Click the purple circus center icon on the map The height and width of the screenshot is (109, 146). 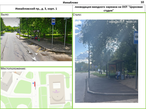[x=56, y=91]
